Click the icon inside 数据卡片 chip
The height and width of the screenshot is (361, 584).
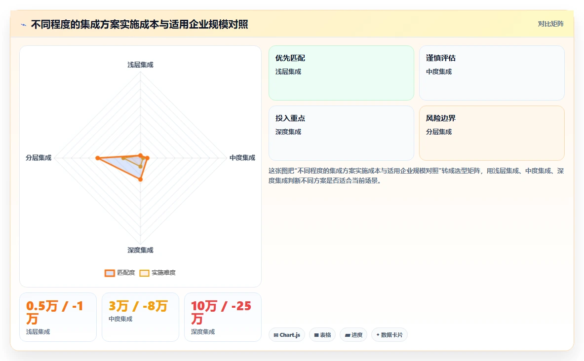click(378, 335)
